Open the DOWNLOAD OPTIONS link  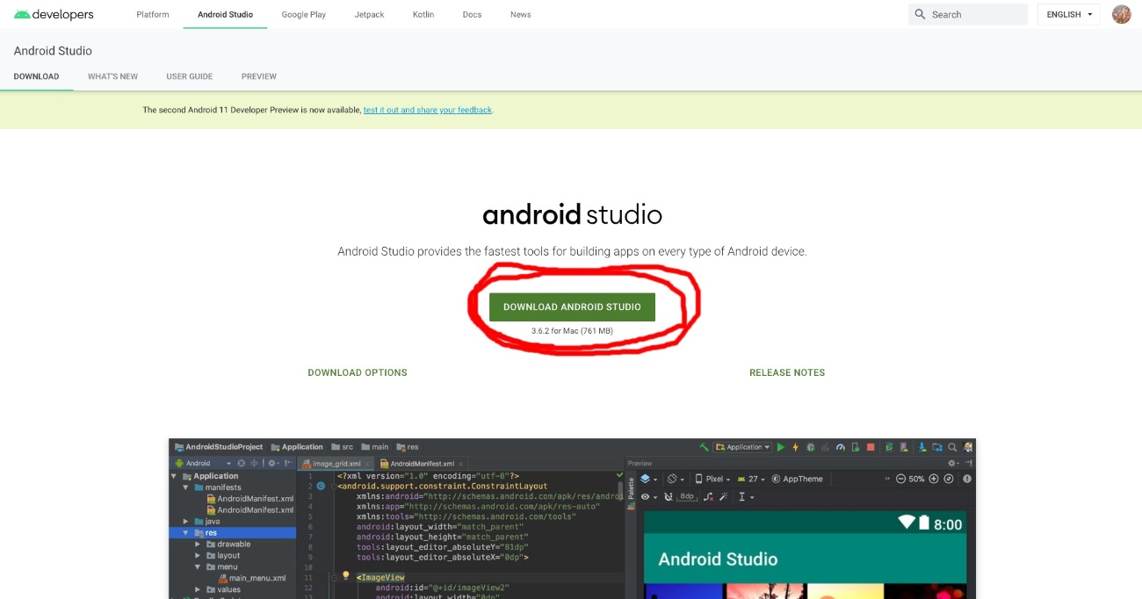click(358, 372)
